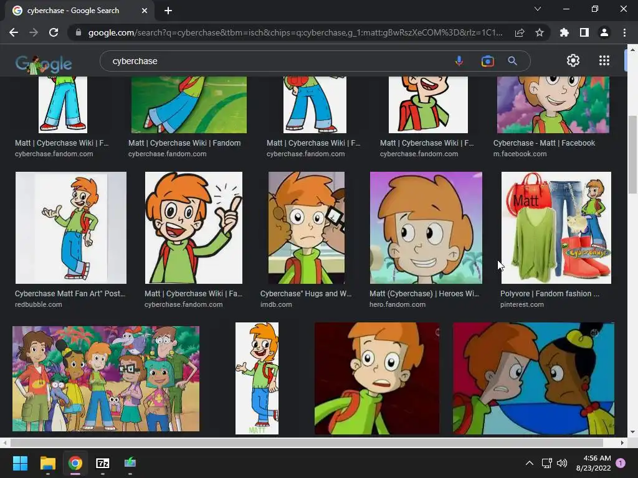Share this page via address bar icon
This screenshot has width=638, height=478.
tap(520, 32)
